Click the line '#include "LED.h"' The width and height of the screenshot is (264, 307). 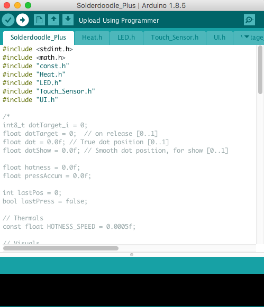coord(32,83)
